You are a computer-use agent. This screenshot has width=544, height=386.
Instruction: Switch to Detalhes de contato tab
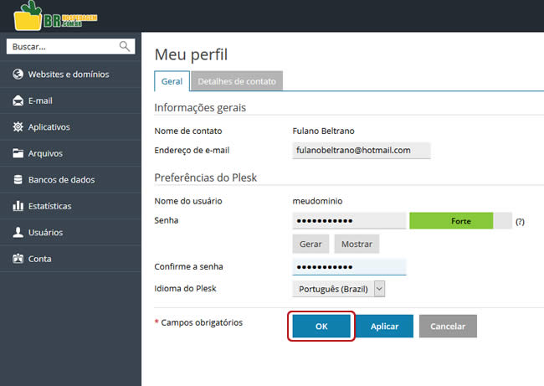tap(237, 81)
